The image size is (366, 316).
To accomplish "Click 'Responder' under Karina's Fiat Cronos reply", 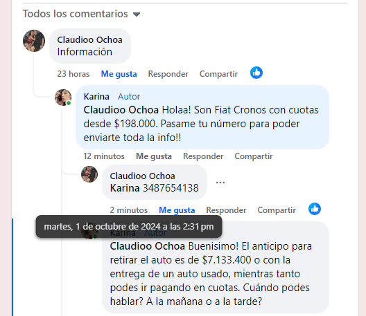I will point(203,156).
